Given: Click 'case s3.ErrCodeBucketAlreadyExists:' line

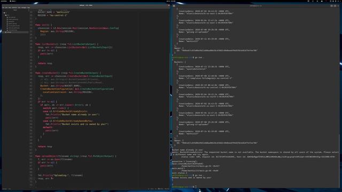Looking at the screenshot, I should (65, 111).
